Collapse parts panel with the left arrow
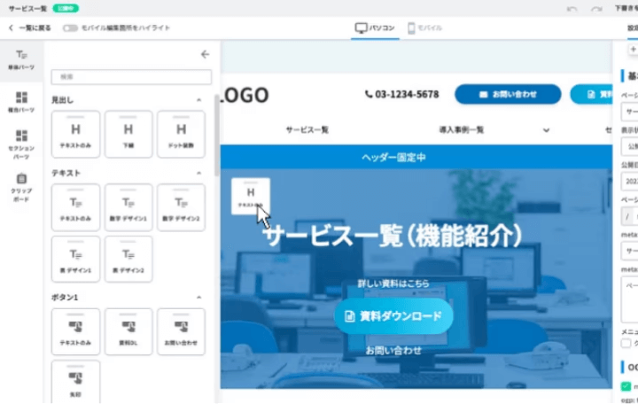 (x=206, y=54)
